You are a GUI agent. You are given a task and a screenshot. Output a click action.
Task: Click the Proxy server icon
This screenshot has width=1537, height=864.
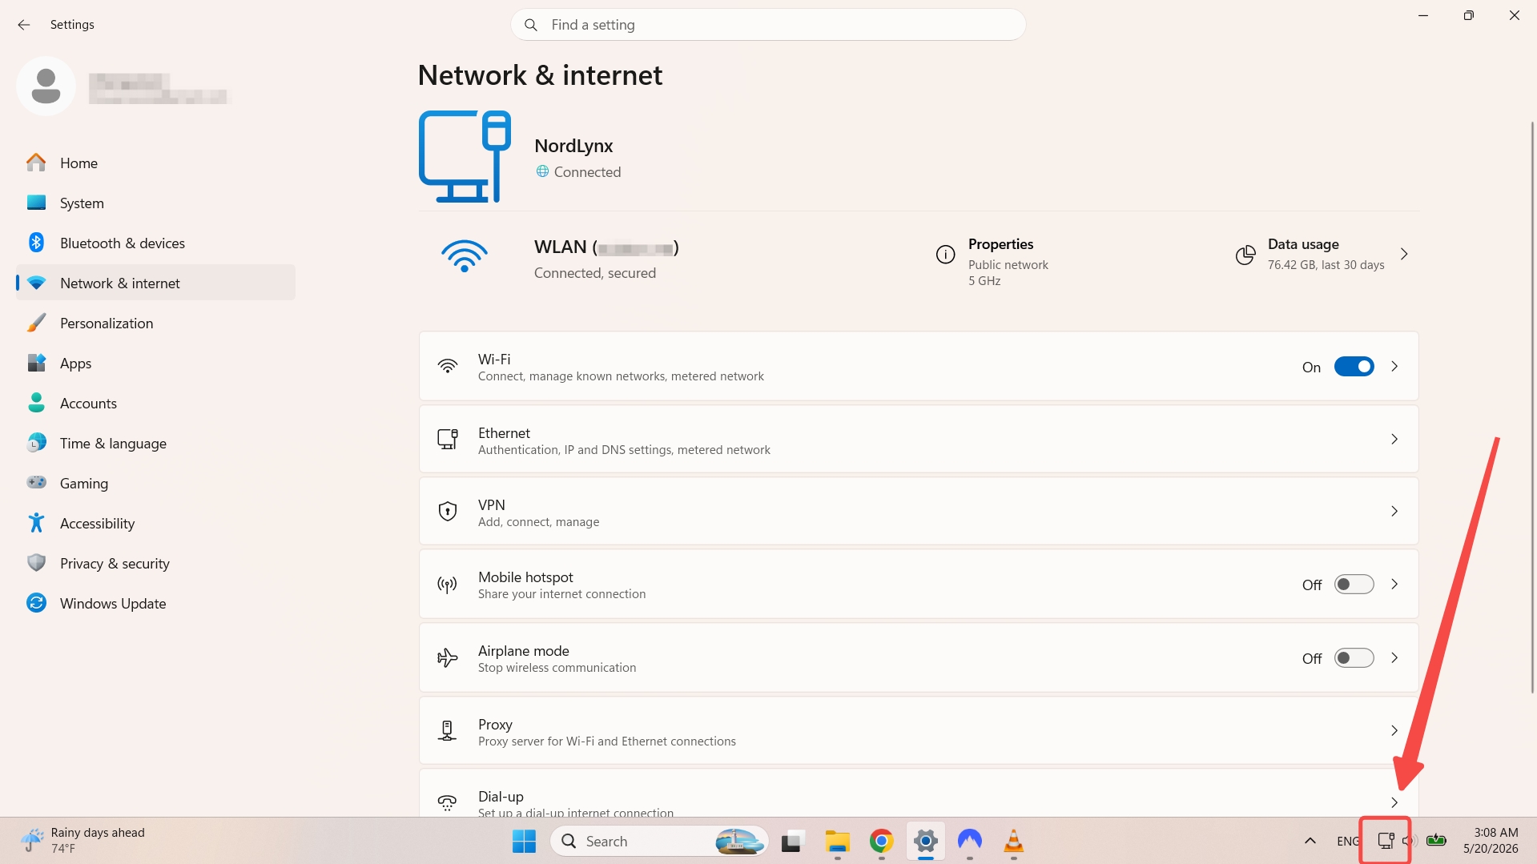click(448, 730)
